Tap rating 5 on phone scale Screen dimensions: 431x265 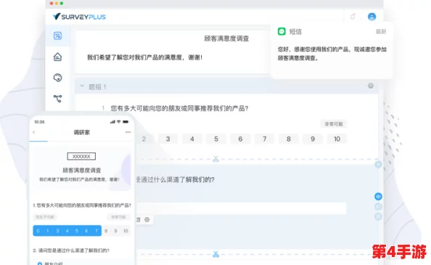coord(77,231)
